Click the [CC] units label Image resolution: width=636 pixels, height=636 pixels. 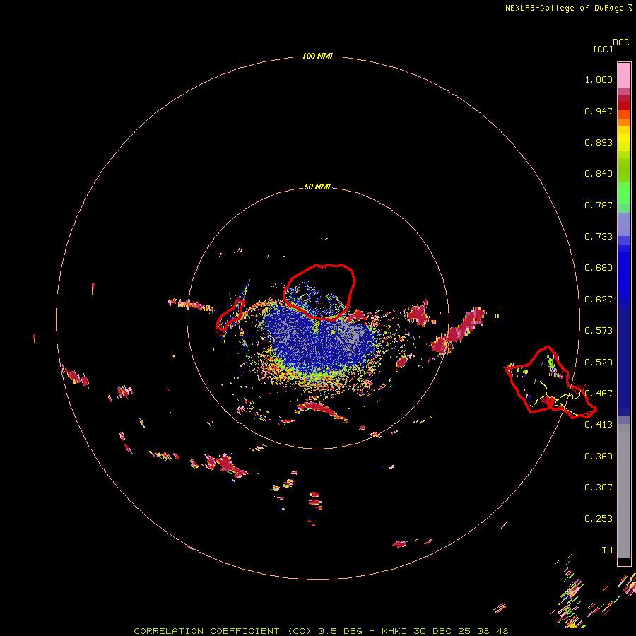[603, 49]
